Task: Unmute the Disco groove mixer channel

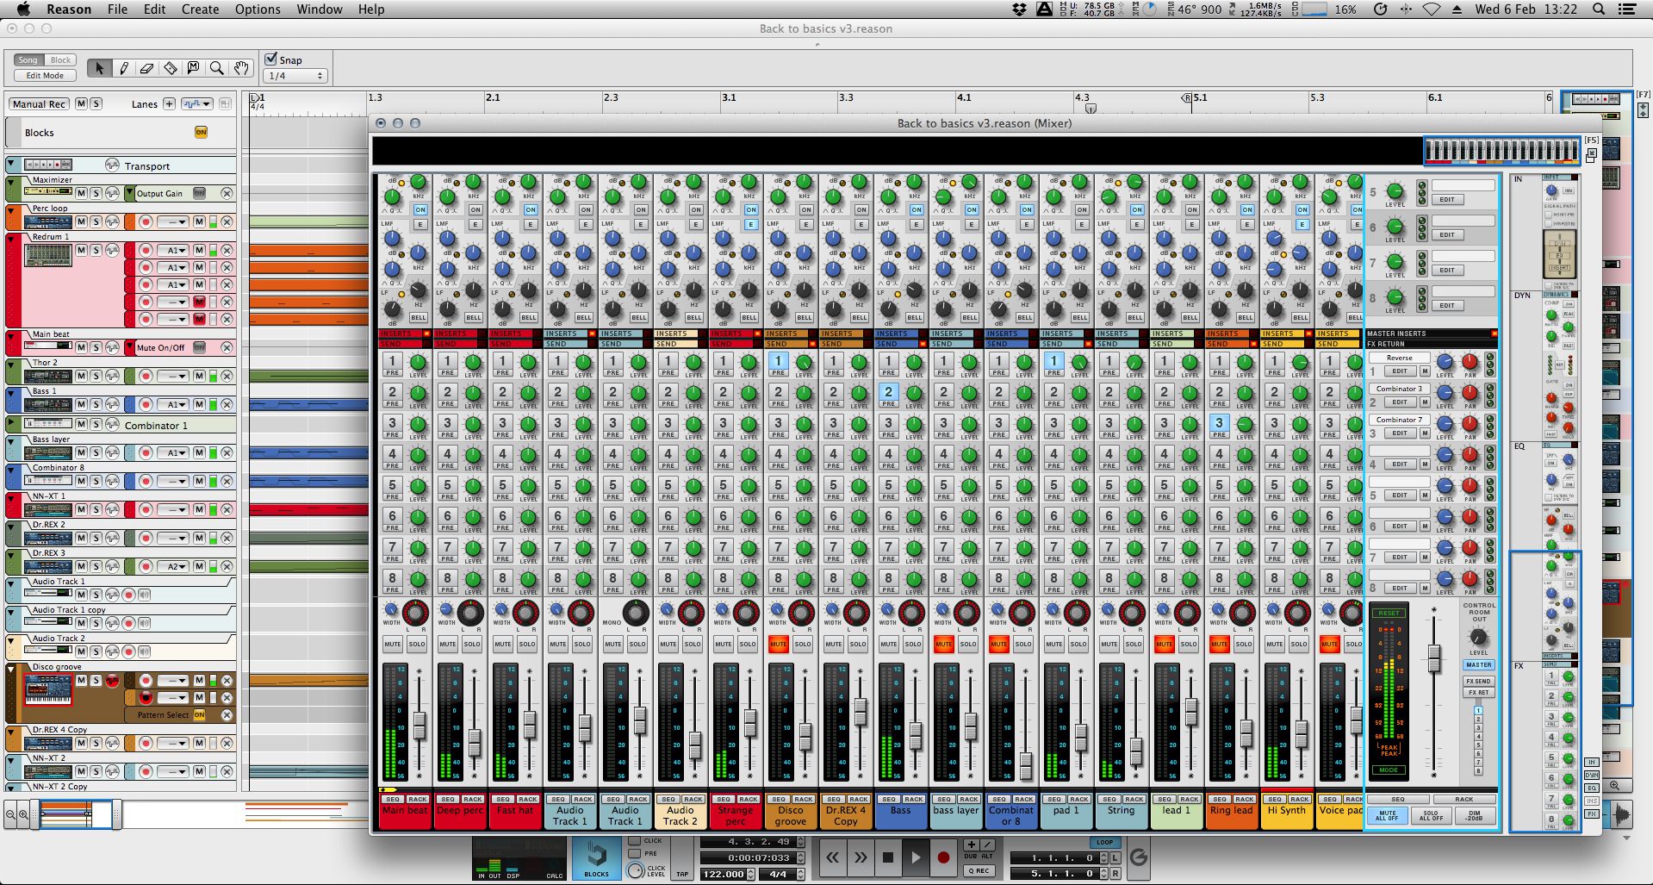Action: coord(778,644)
